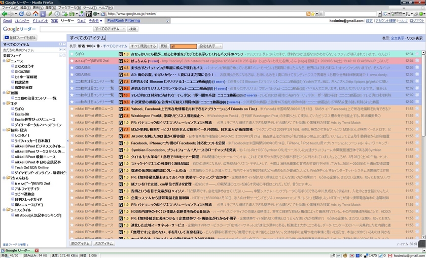Click the PageRank toolbar indicator

[x=397, y=13]
